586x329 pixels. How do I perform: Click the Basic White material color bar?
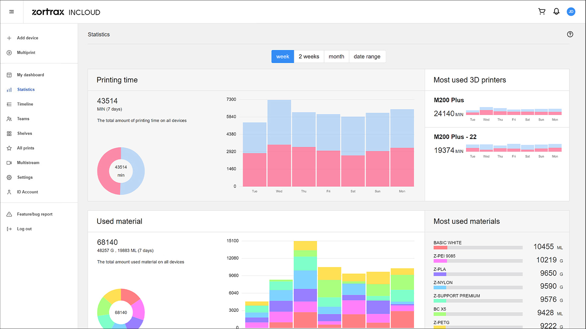click(440, 248)
